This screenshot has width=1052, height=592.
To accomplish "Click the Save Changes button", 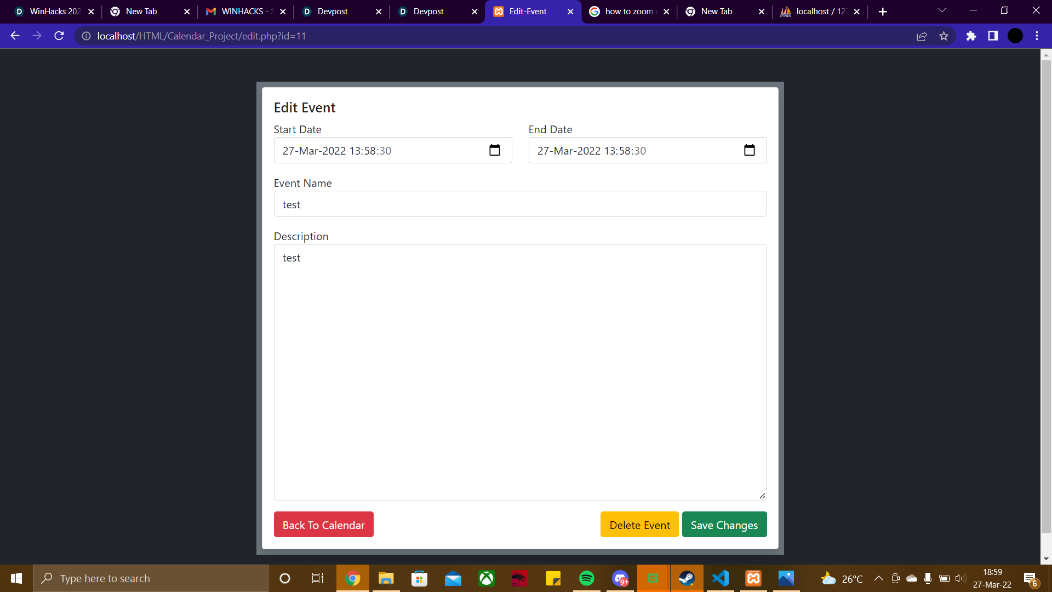I will 724,525.
